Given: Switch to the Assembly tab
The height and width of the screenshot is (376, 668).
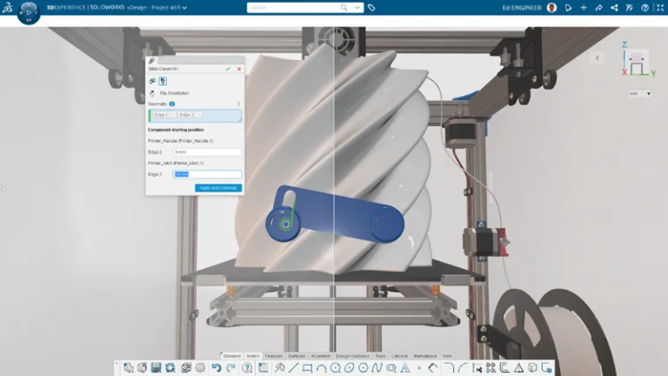Looking at the screenshot, I should tap(321, 356).
